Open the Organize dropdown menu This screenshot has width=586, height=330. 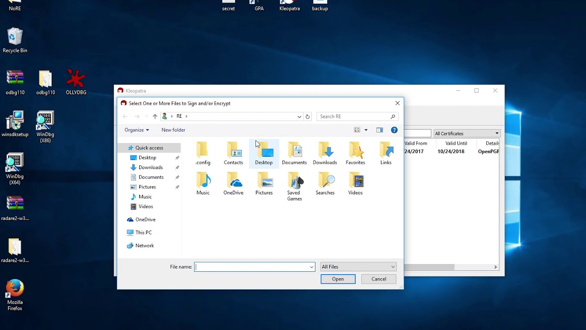tap(137, 130)
